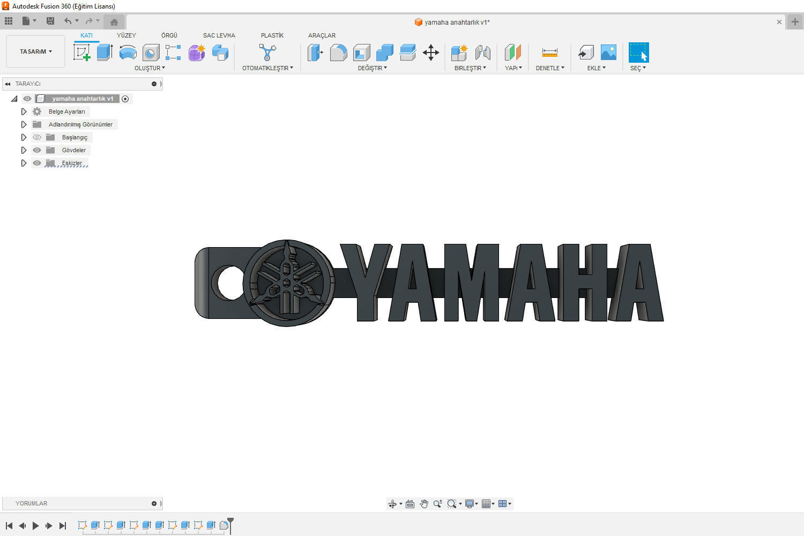Click the Look At icon in navigation bar
The height and width of the screenshot is (536, 804).
pyautogui.click(x=410, y=504)
